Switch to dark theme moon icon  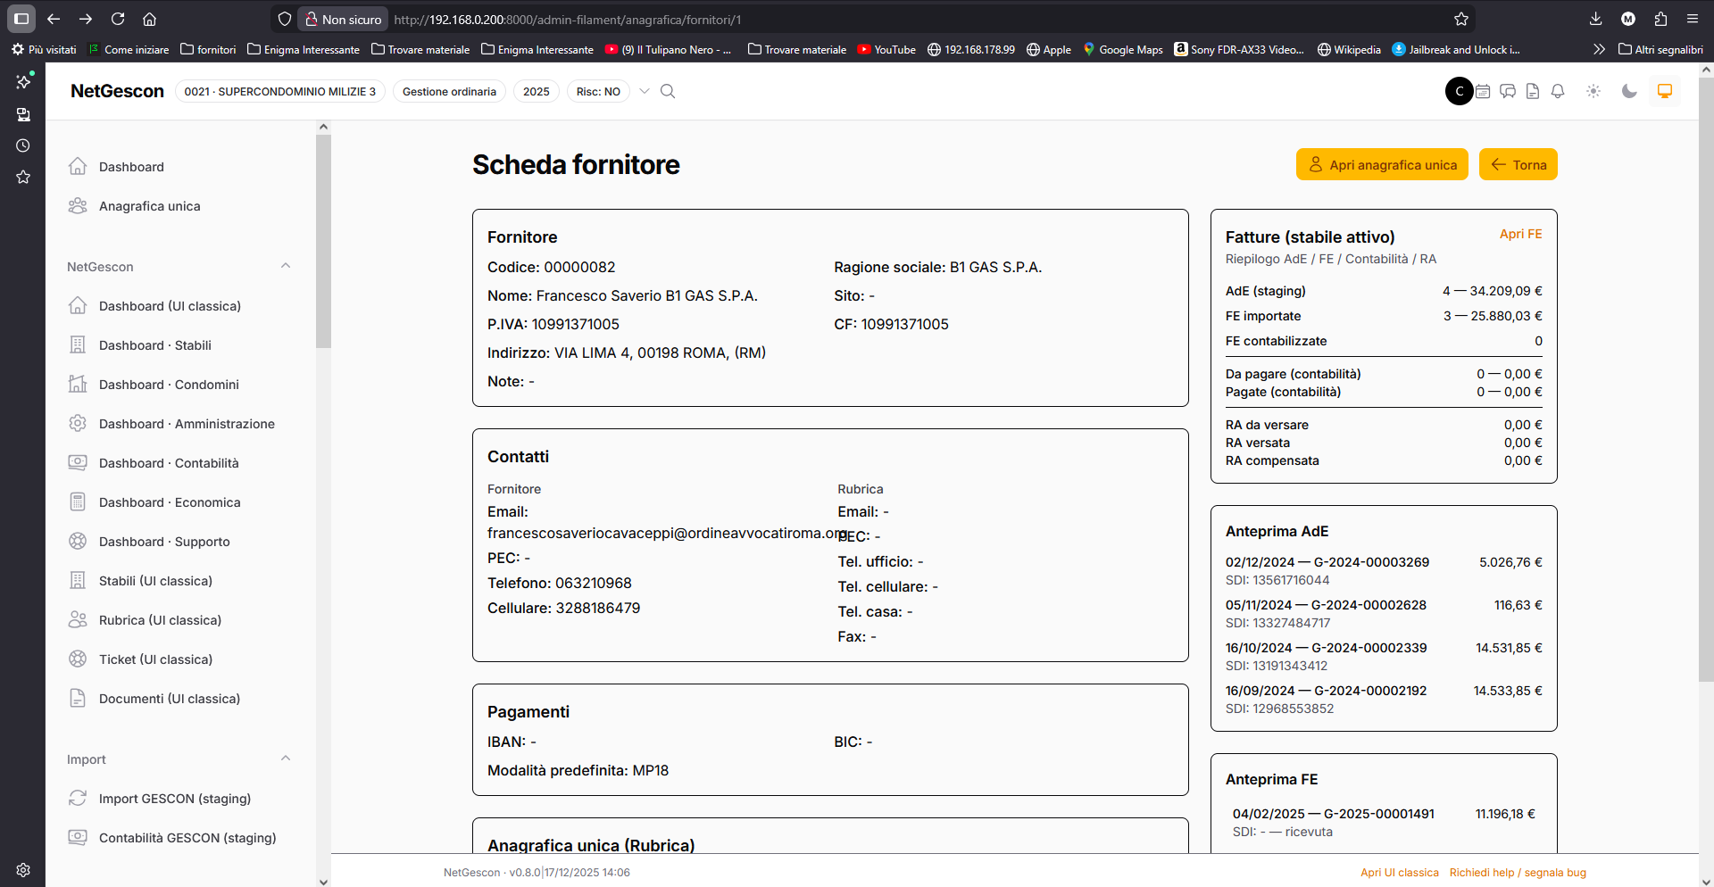(x=1629, y=91)
